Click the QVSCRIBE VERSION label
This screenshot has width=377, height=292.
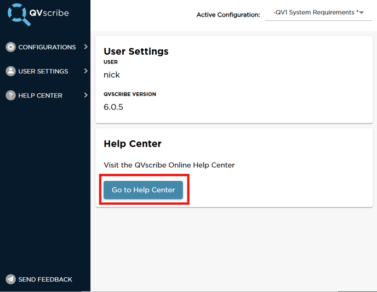[x=130, y=94]
